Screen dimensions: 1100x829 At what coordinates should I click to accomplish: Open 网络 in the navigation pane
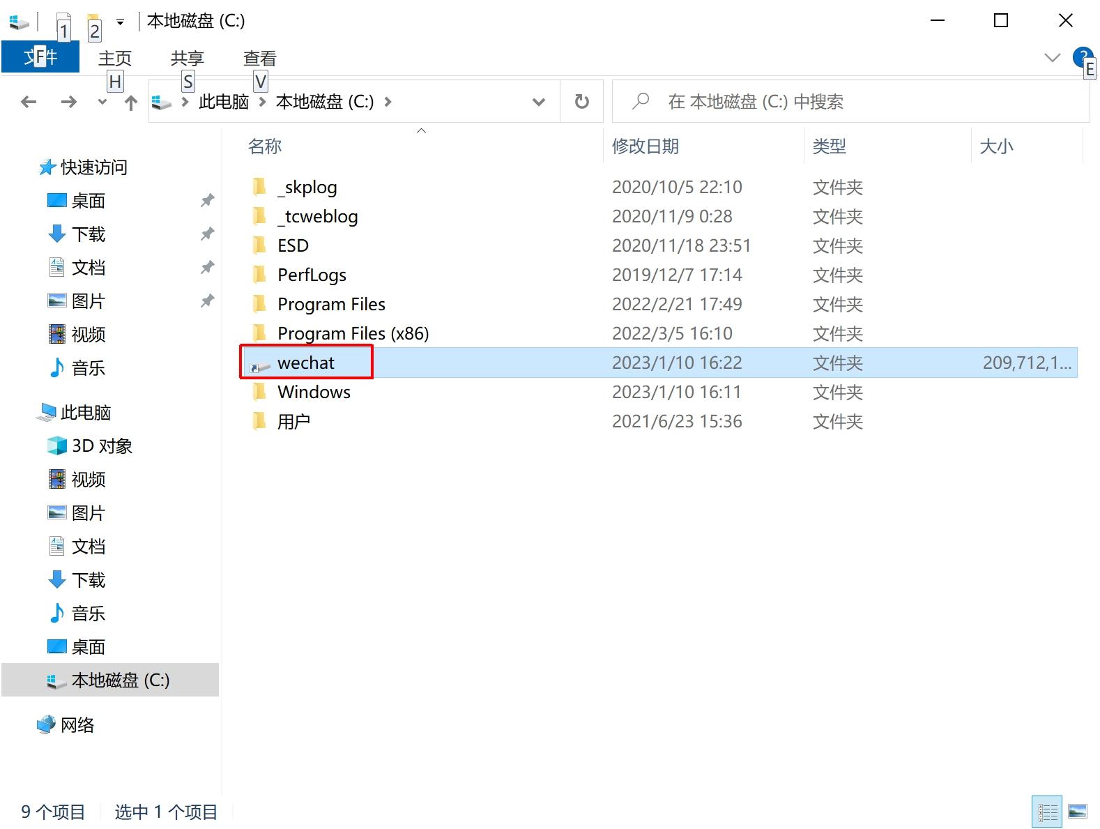click(x=77, y=725)
